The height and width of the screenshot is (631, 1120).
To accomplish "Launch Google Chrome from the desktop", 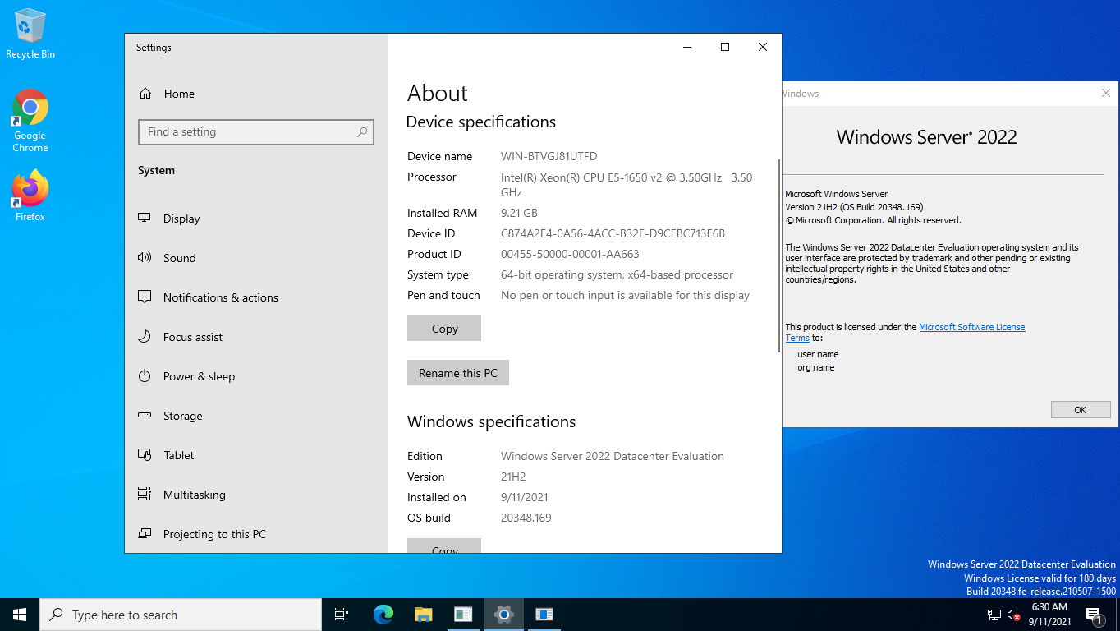I will click(x=30, y=121).
